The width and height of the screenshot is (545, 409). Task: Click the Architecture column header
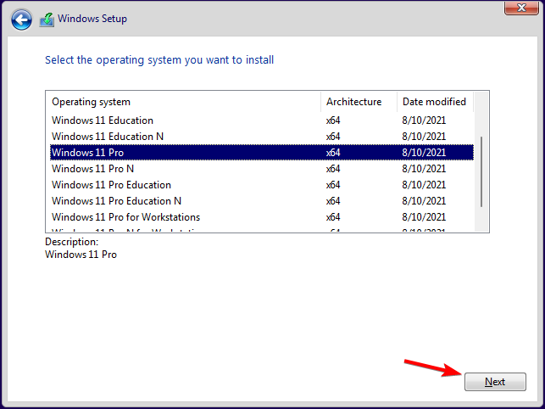click(359, 102)
